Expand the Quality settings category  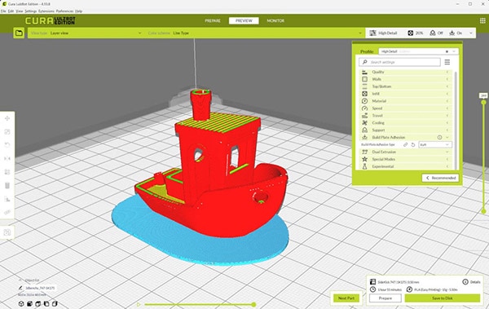coord(406,72)
